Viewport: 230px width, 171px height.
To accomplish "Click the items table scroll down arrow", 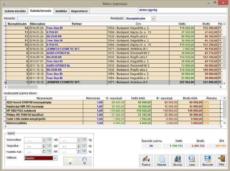I will click(225, 123).
